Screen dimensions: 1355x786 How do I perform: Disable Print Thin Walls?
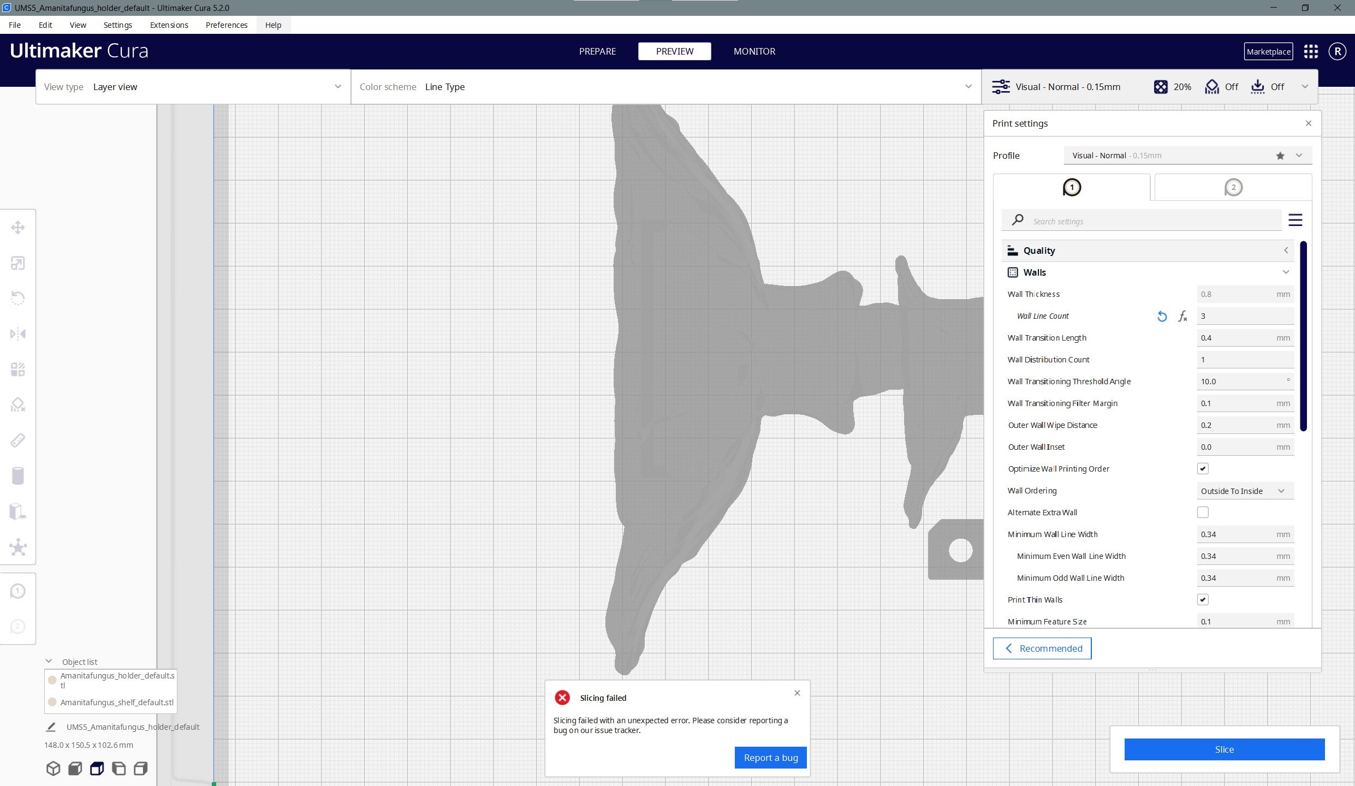(x=1203, y=599)
